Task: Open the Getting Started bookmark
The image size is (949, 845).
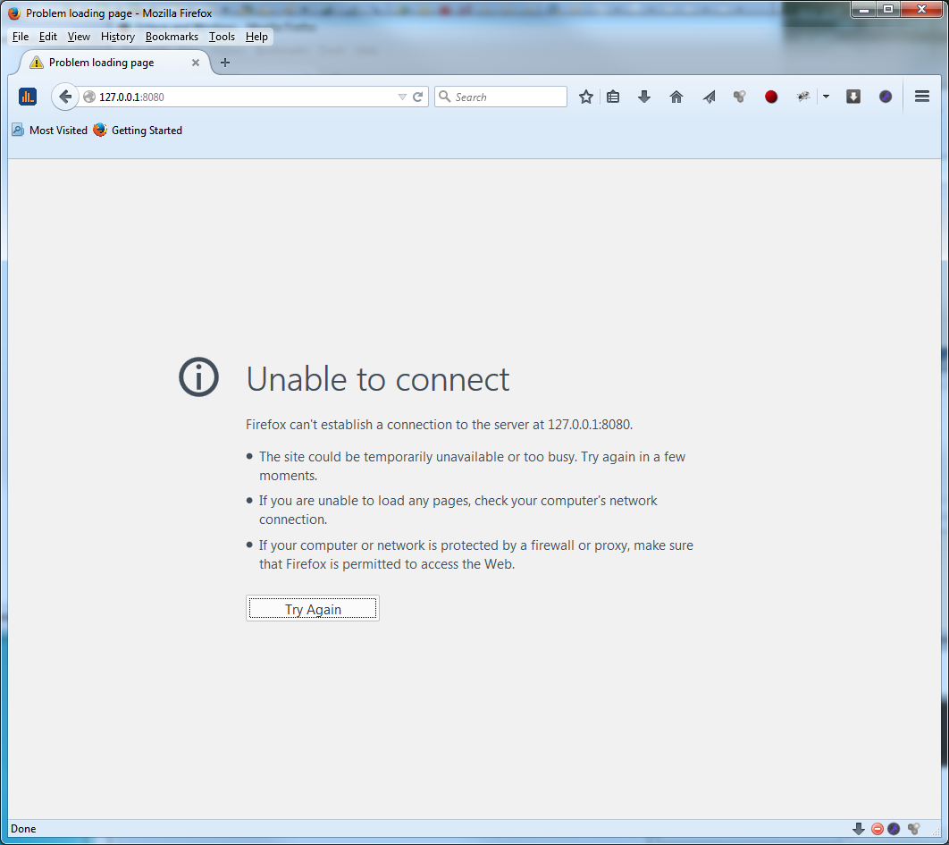Action: click(138, 131)
